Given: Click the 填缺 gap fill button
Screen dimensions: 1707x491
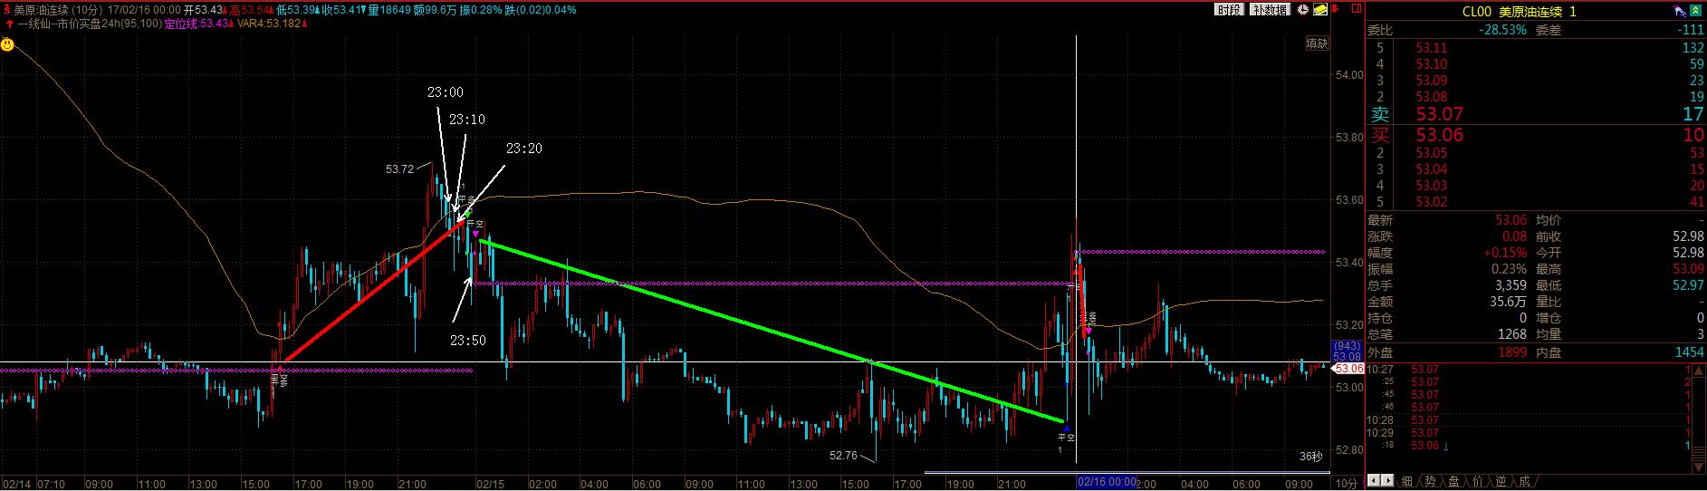Looking at the screenshot, I should [x=1317, y=43].
